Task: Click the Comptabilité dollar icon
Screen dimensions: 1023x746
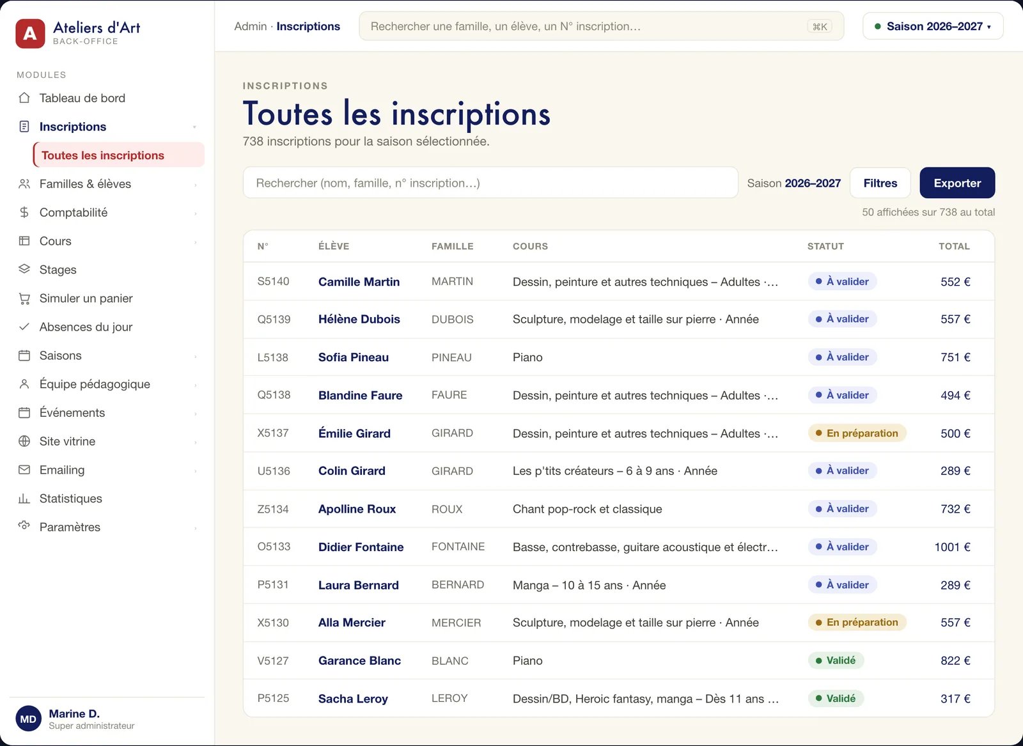Action: pyautogui.click(x=24, y=212)
